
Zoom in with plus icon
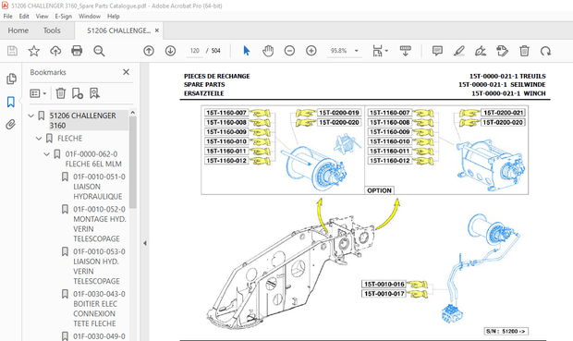coord(311,51)
